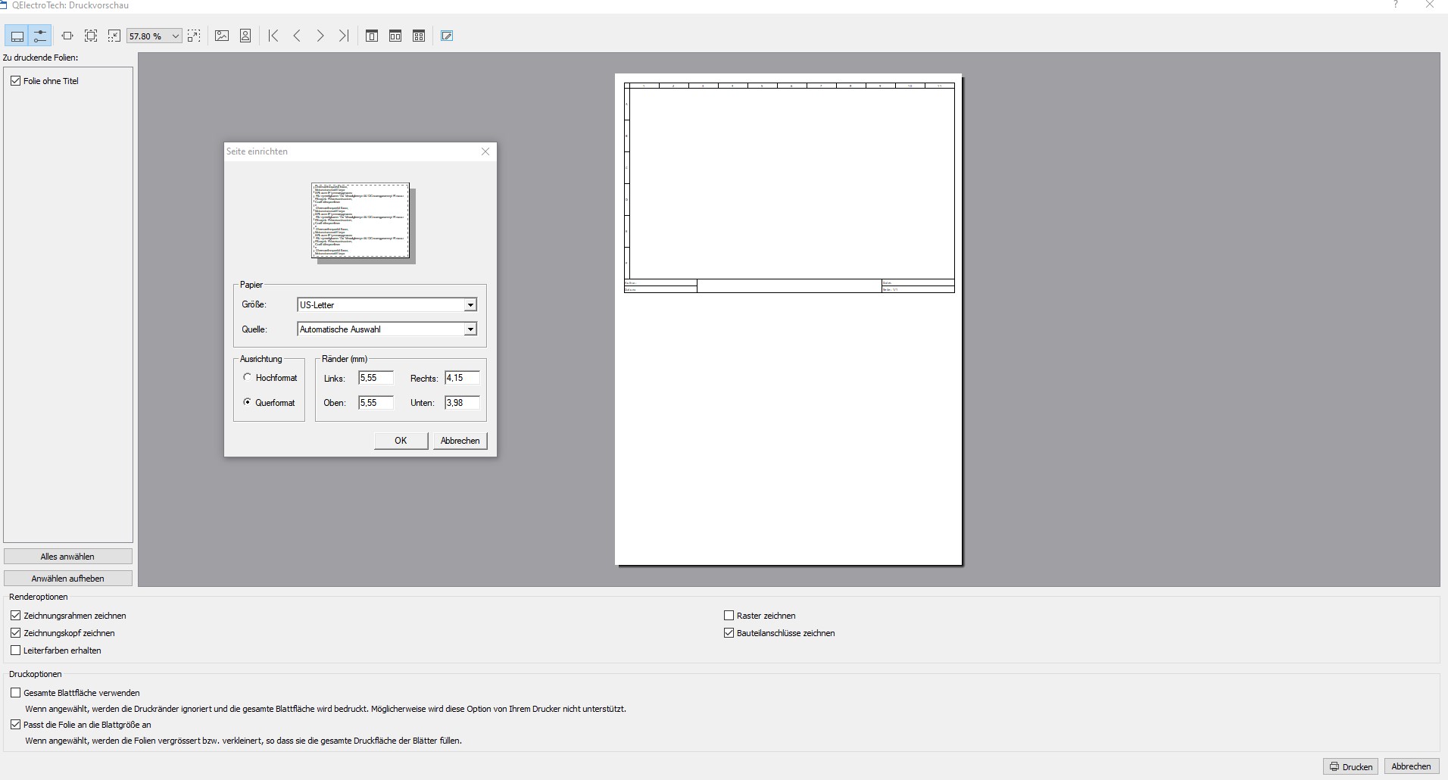Show overview of all pages
Image resolution: width=1448 pixels, height=780 pixels.
pos(419,36)
